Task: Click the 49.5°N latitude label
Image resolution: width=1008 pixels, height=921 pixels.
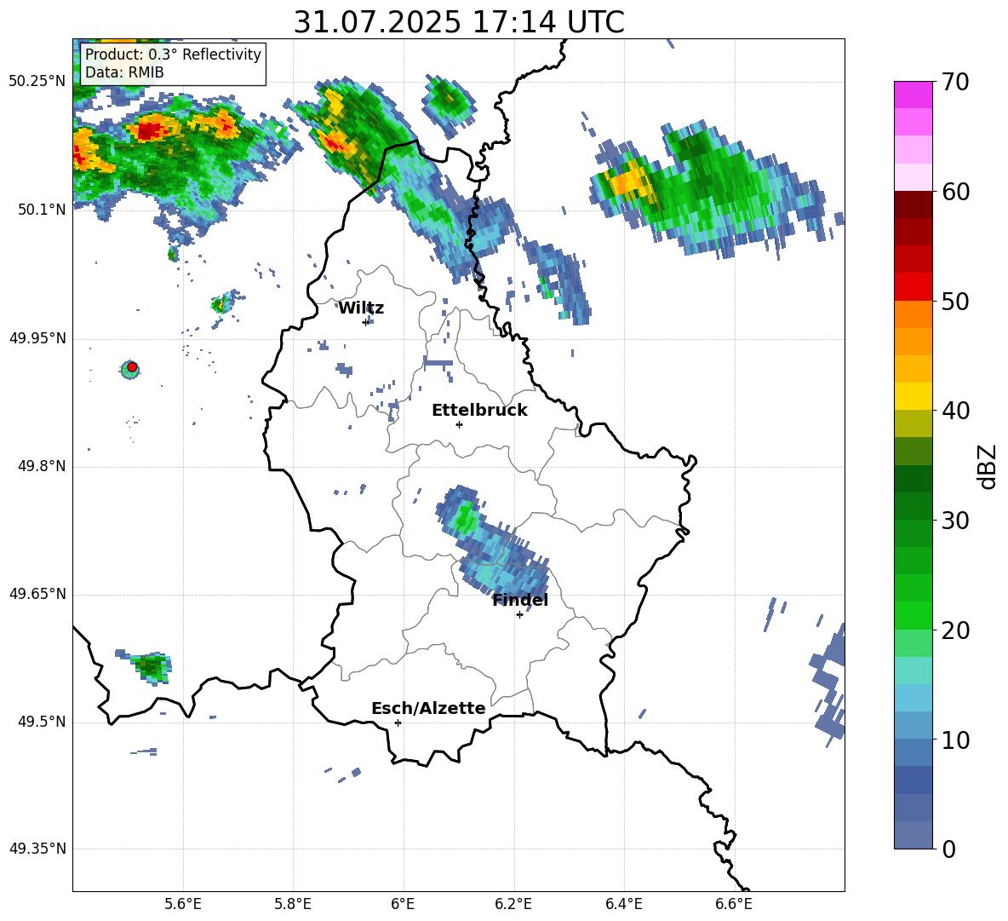Action: [x=42, y=722]
